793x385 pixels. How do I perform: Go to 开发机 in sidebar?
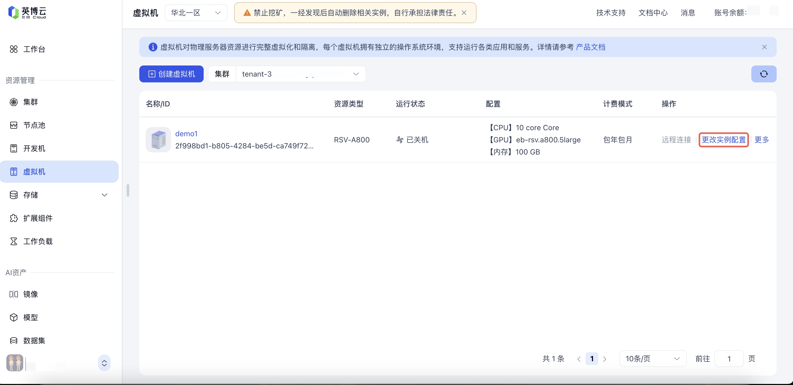coord(34,148)
